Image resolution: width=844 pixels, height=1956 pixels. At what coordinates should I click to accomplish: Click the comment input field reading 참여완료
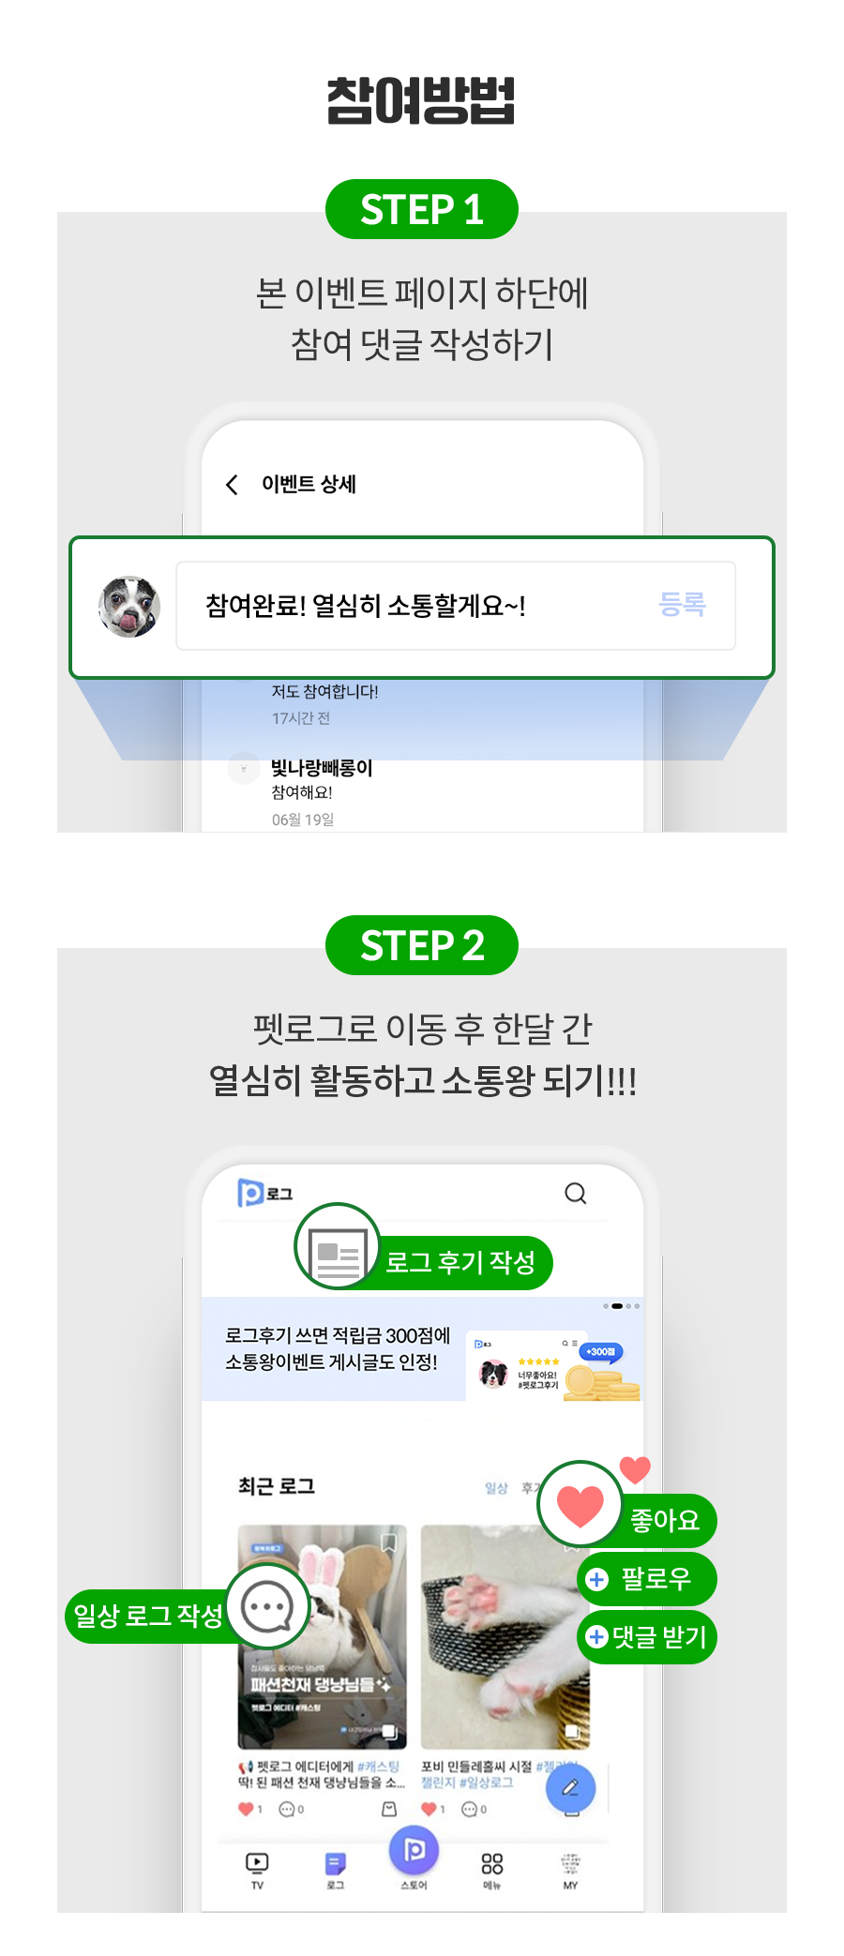click(x=456, y=606)
